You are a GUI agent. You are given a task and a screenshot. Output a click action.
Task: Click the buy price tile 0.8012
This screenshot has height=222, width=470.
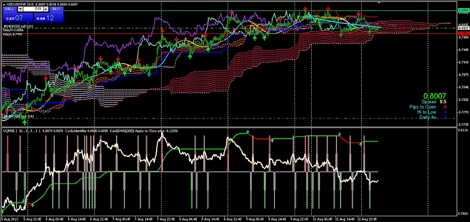click(x=49, y=17)
